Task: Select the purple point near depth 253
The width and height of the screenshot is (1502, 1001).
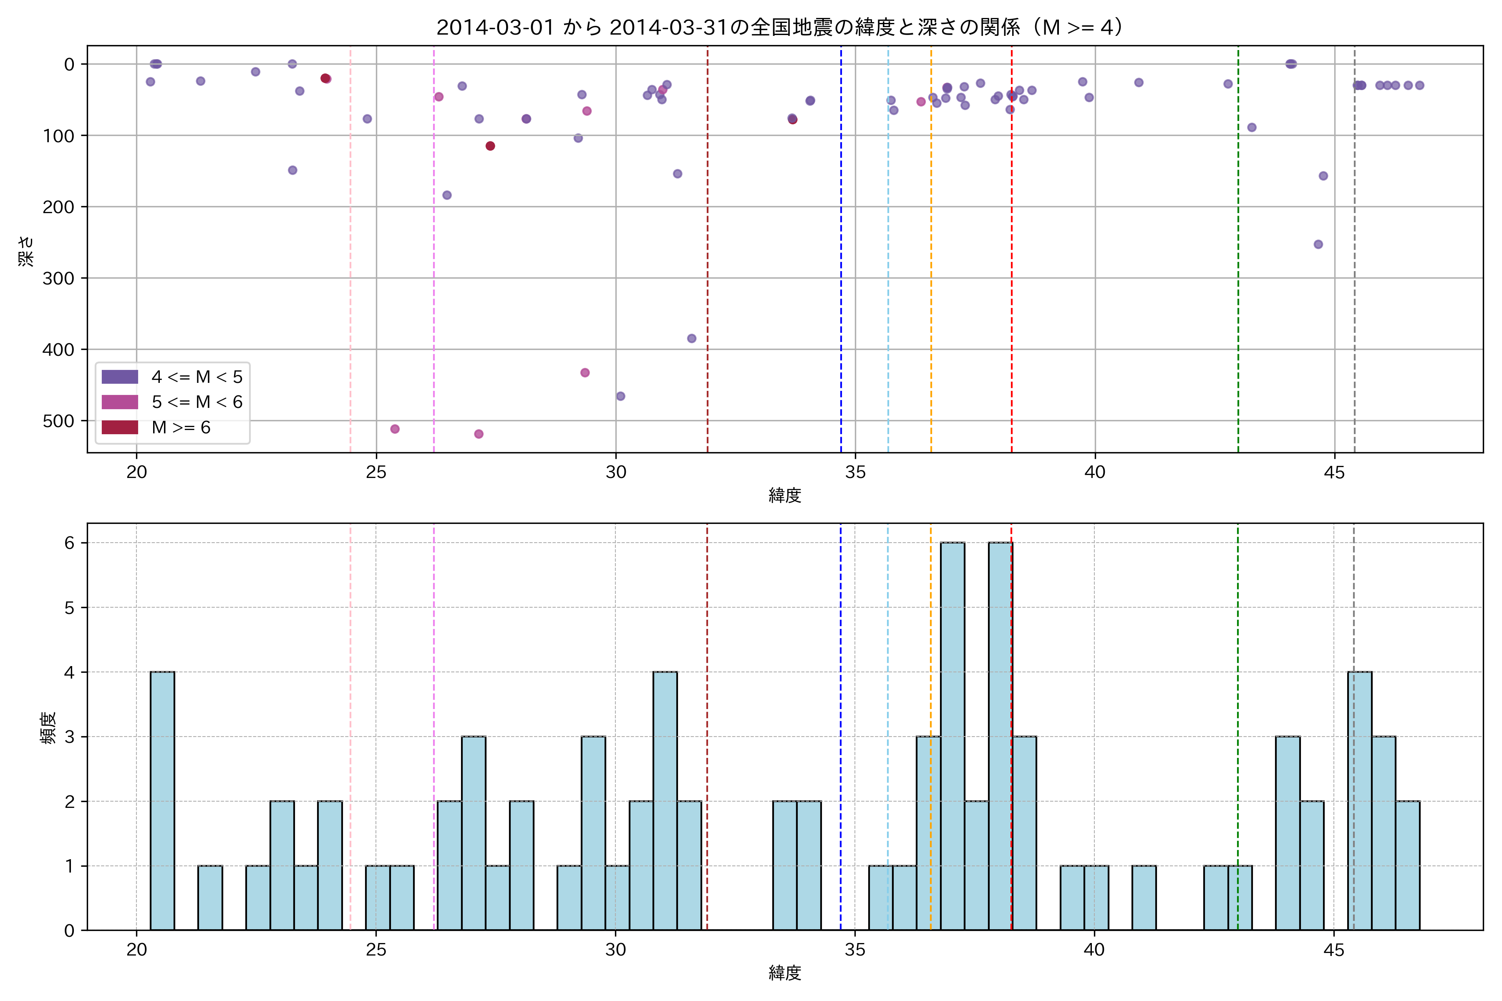Action: [x=1318, y=244]
